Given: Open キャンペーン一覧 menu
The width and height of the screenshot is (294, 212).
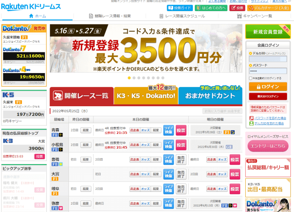Looking at the screenshot, I should pyautogui.click(x=254, y=16).
